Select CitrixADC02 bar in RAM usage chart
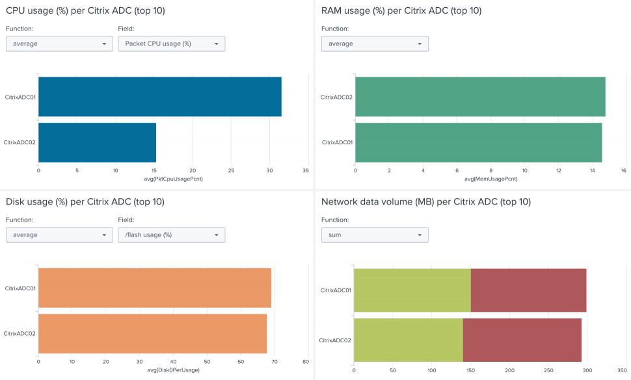Image resolution: width=631 pixels, height=380 pixels. (480, 97)
